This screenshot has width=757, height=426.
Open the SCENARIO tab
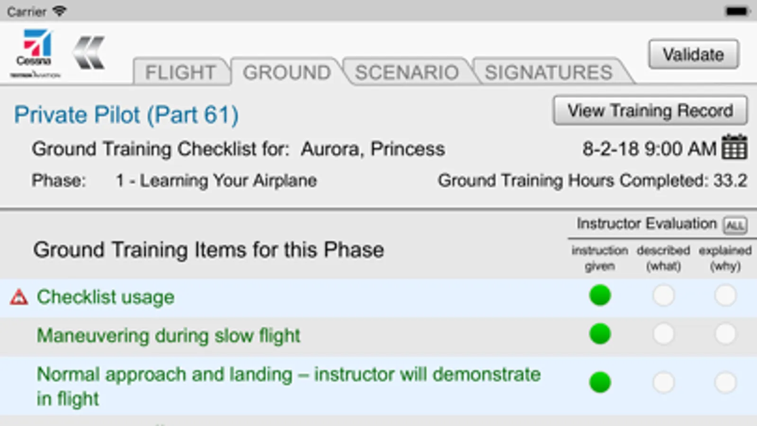click(x=407, y=72)
